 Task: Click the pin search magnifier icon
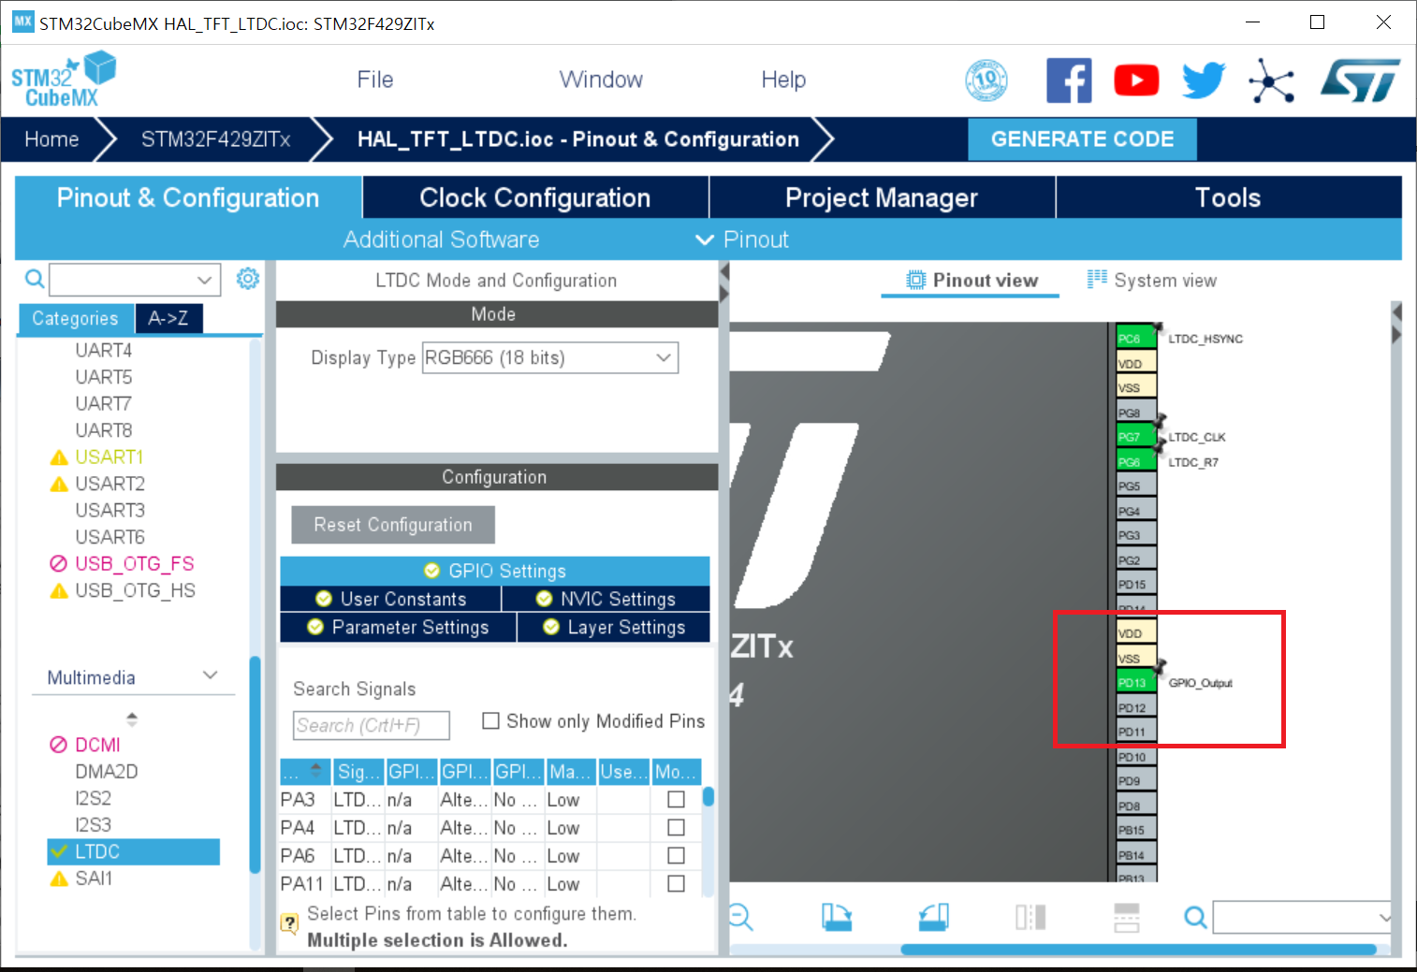click(x=1195, y=917)
